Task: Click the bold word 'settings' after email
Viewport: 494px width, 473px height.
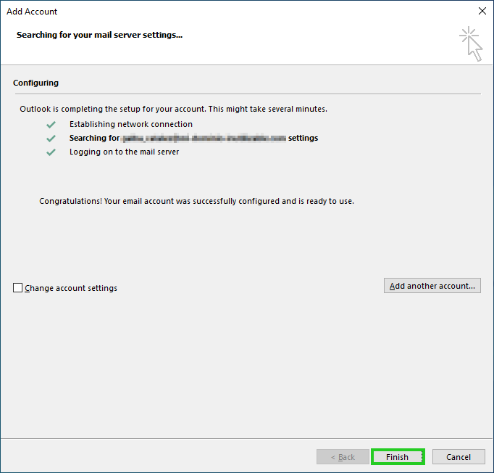Action: point(303,138)
